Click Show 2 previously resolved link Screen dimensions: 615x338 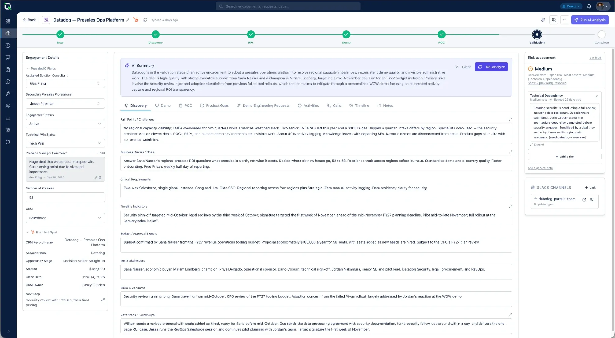(x=547, y=83)
